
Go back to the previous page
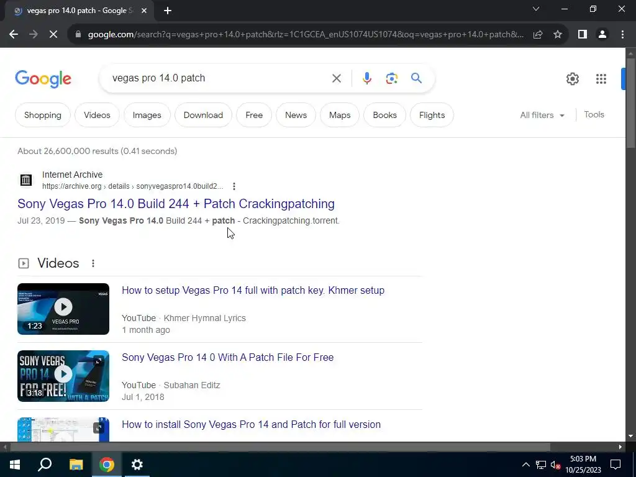click(x=14, y=35)
